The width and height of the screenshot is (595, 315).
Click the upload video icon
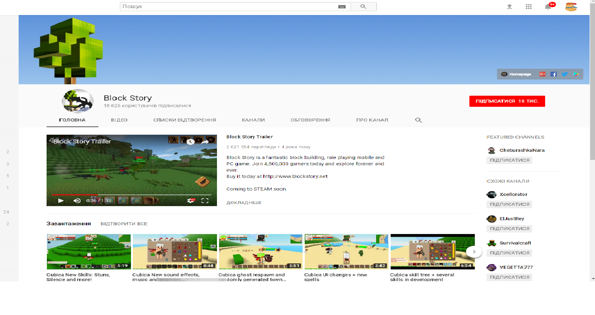pyautogui.click(x=509, y=6)
